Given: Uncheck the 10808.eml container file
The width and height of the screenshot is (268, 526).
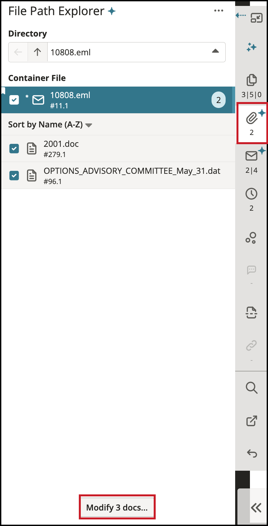Looking at the screenshot, I should (14, 99).
